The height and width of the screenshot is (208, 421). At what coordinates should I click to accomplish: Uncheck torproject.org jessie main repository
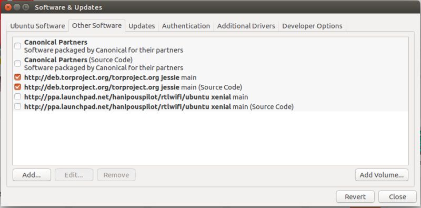[x=17, y=77]
